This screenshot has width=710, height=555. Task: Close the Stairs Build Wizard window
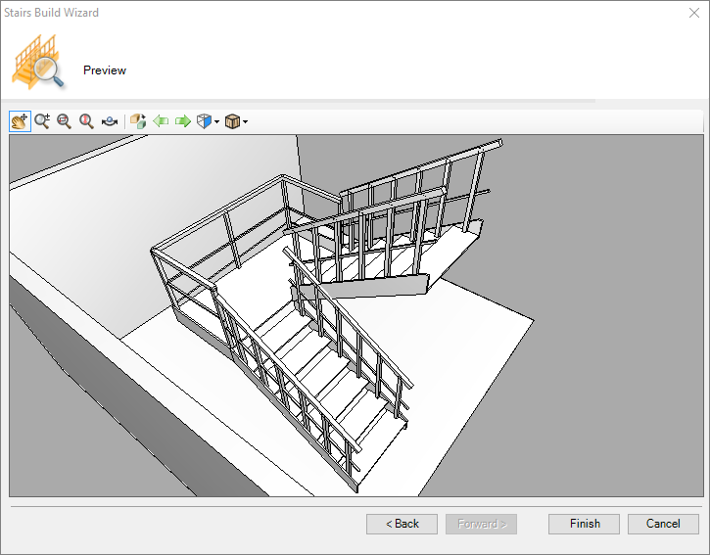pos(692,14)
